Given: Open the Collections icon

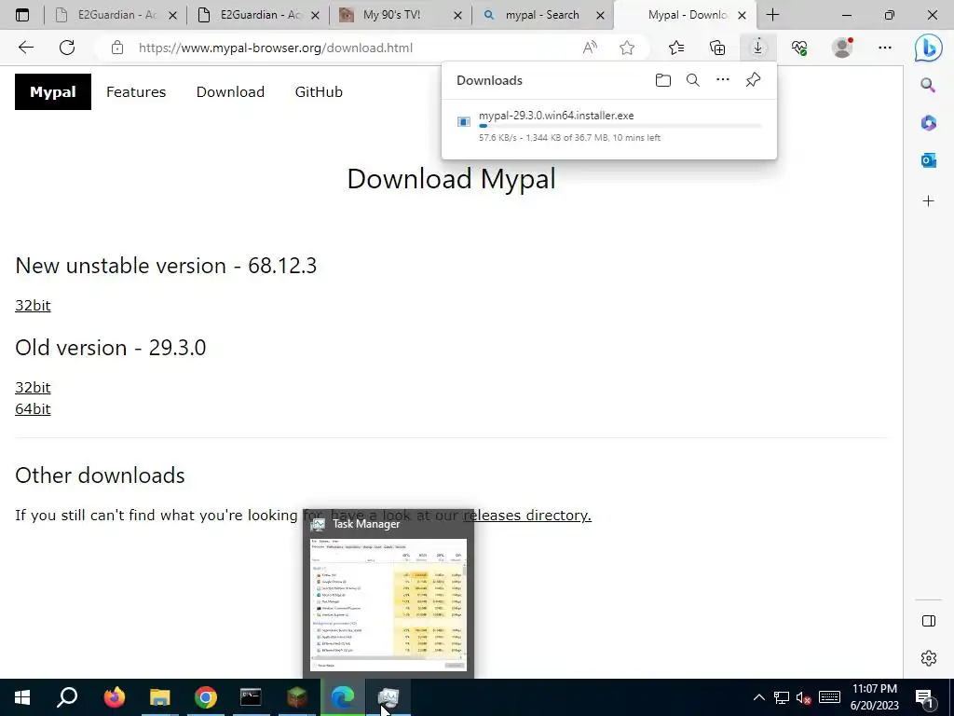Looking at the screenshot, I should pyautogui.click(x=717, y=48).
